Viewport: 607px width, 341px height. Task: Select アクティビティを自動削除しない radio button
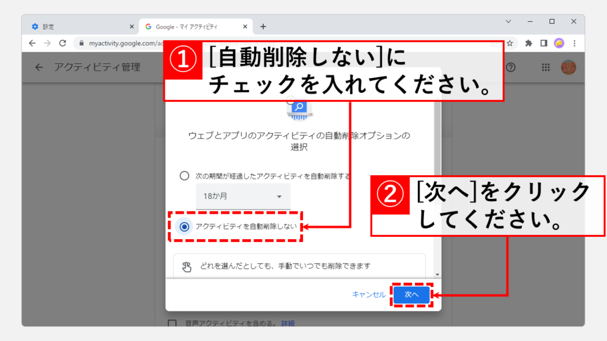(184, 227)
